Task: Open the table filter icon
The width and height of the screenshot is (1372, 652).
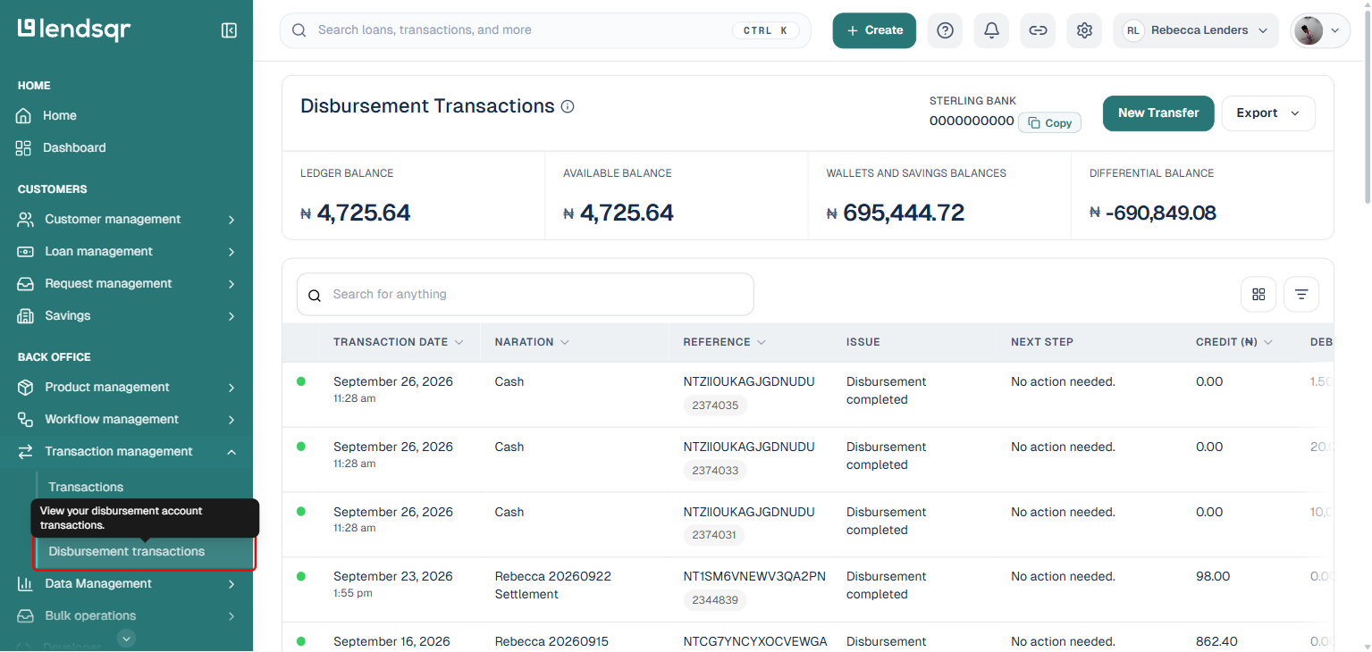Action: tap(1301, 294)
